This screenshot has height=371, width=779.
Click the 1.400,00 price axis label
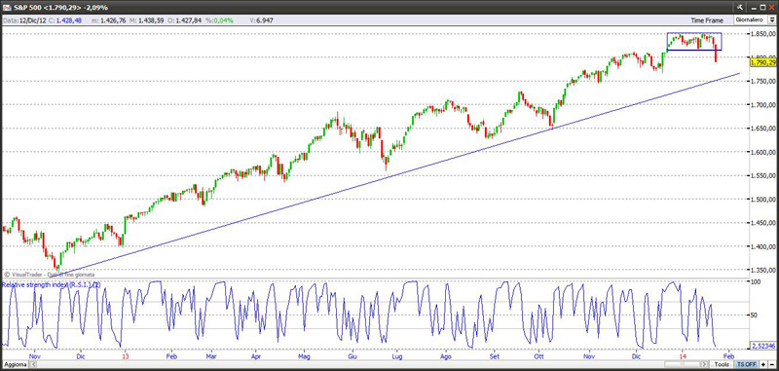click(762, 247)
